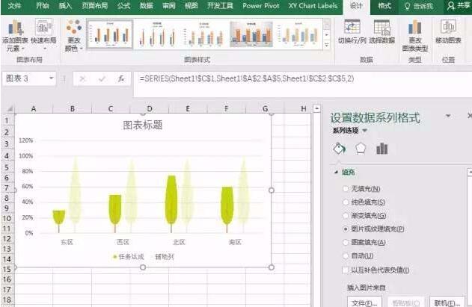The width and height of the screenshot is (472, 307).
Task: Click the cancel X in formula bar
Action: tap(82, 78)
